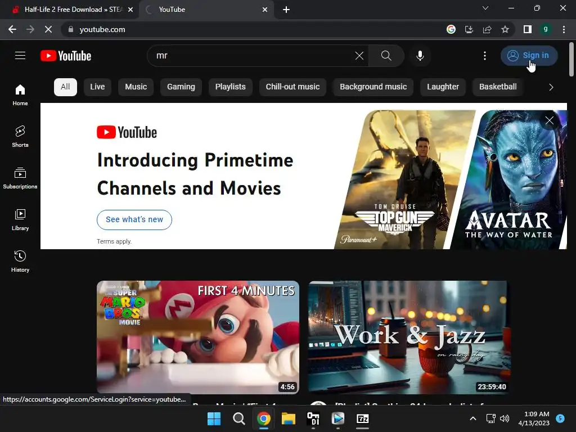Click the page vertical scrollbar
The width and height of the screenshot is (576, 432).
pyautogui.click(x=571, y=58)
